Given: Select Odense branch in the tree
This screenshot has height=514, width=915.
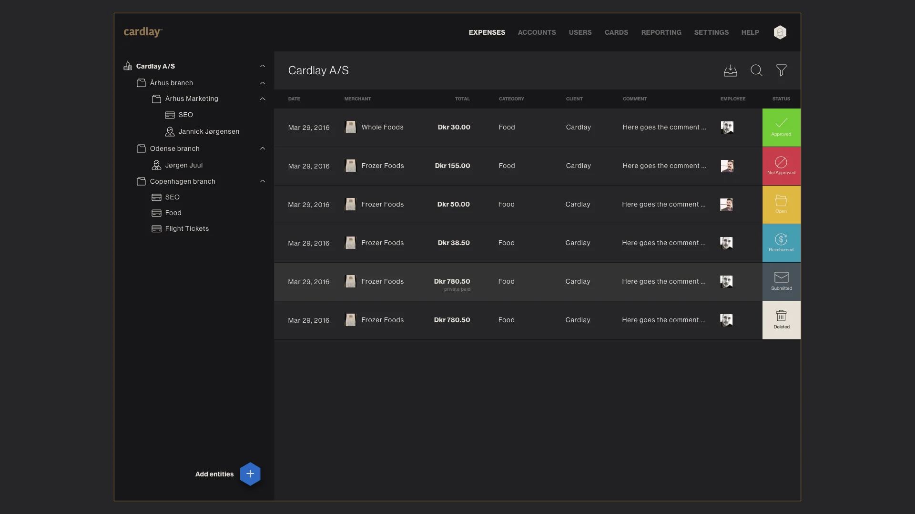Looking at the screenshot, I should 174,148.
